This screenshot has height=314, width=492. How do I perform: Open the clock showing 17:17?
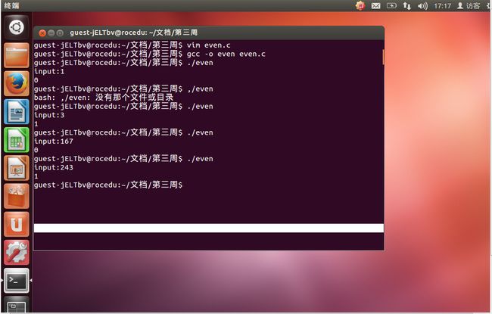[443, 5]
